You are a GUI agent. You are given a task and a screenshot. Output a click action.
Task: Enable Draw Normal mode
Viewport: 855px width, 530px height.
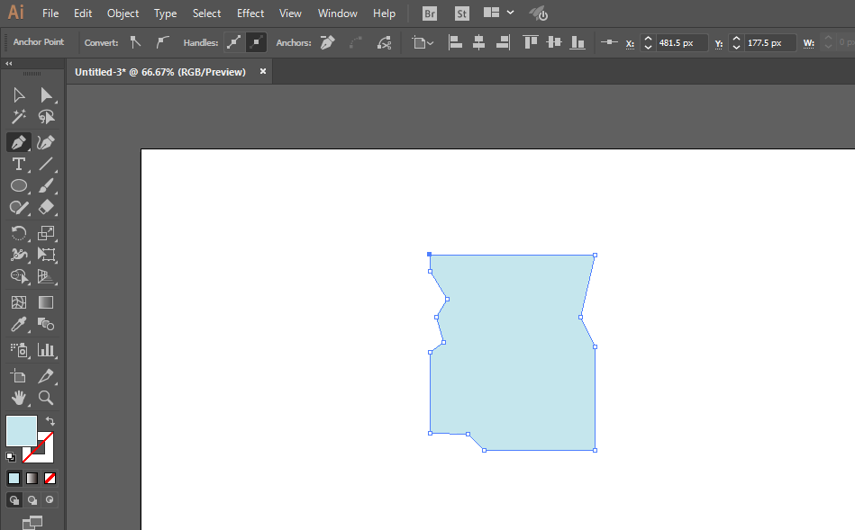[14, 499]
